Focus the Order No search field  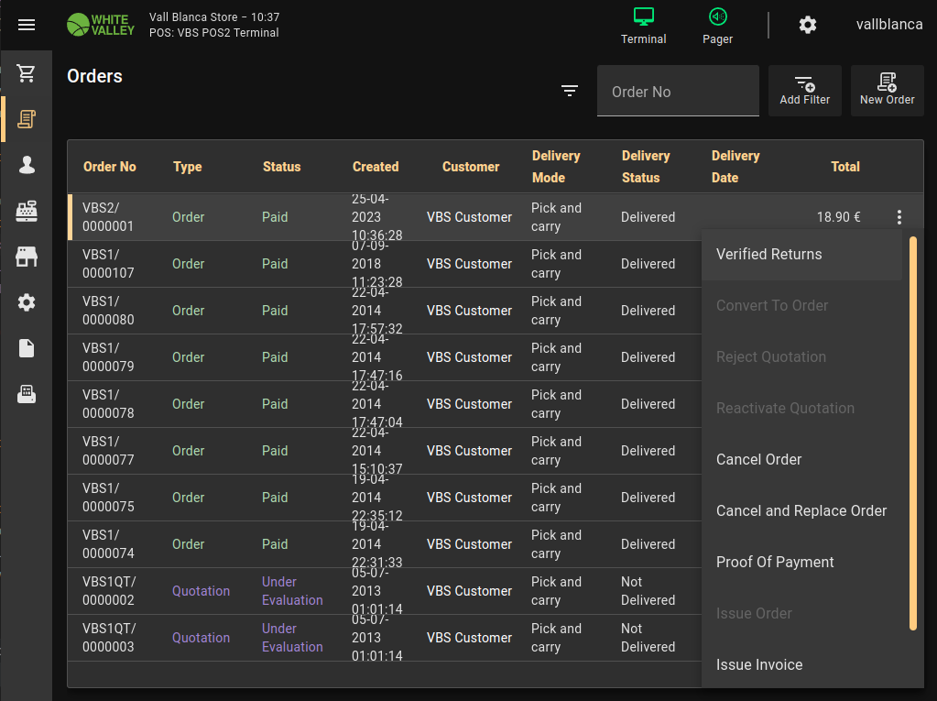678,92
